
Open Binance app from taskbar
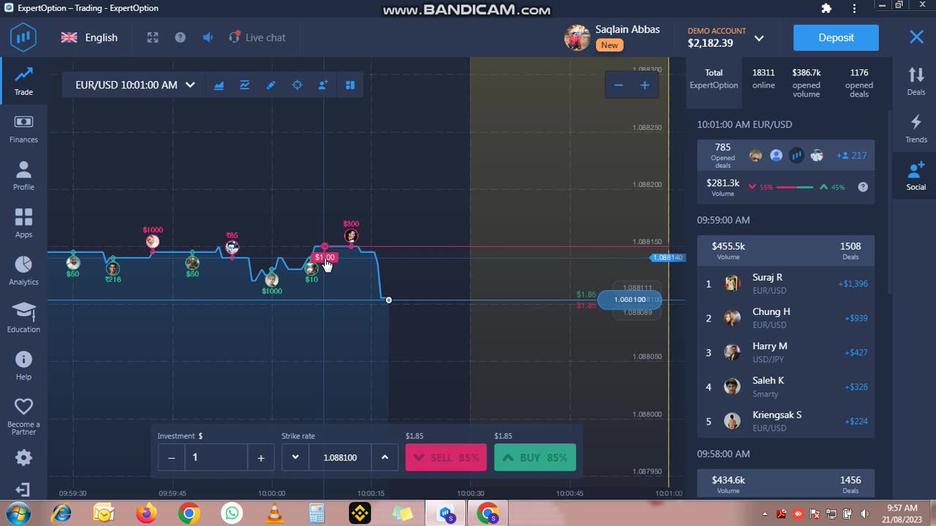pos(360,514)
